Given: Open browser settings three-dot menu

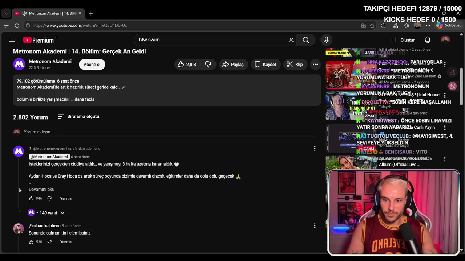Looking at the screenshot, I should click(428, 25).
